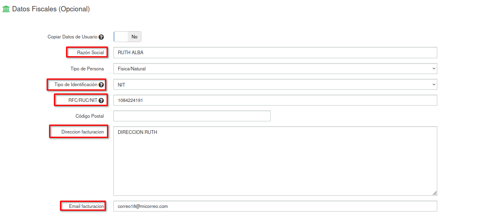Click inside the Direccion facturacion textarea

point(275,161)
